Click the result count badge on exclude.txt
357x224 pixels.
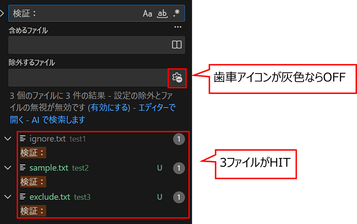tap(179, 197)
